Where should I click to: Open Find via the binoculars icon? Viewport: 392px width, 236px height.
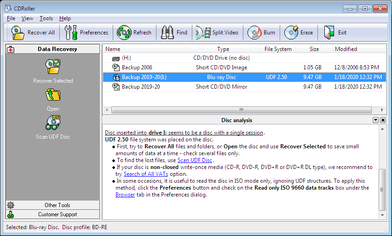[167, 33]
